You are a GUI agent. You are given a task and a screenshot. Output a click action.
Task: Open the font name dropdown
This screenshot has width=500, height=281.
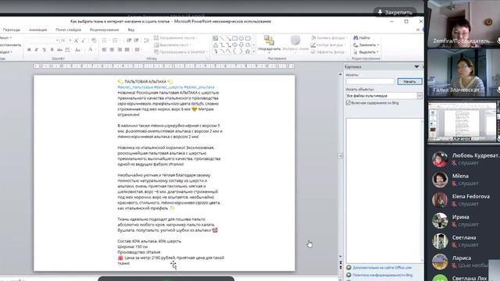click(57, 41)
